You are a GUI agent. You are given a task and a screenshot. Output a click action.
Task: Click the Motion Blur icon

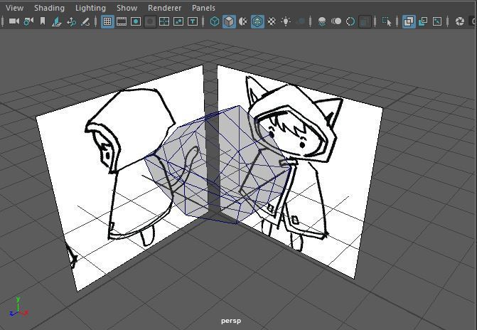tap(336, 21)
